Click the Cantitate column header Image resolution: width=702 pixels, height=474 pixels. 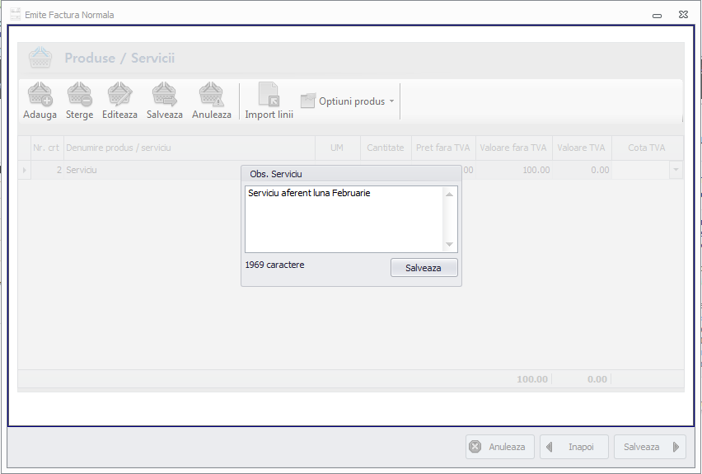[x=385, y=148]
